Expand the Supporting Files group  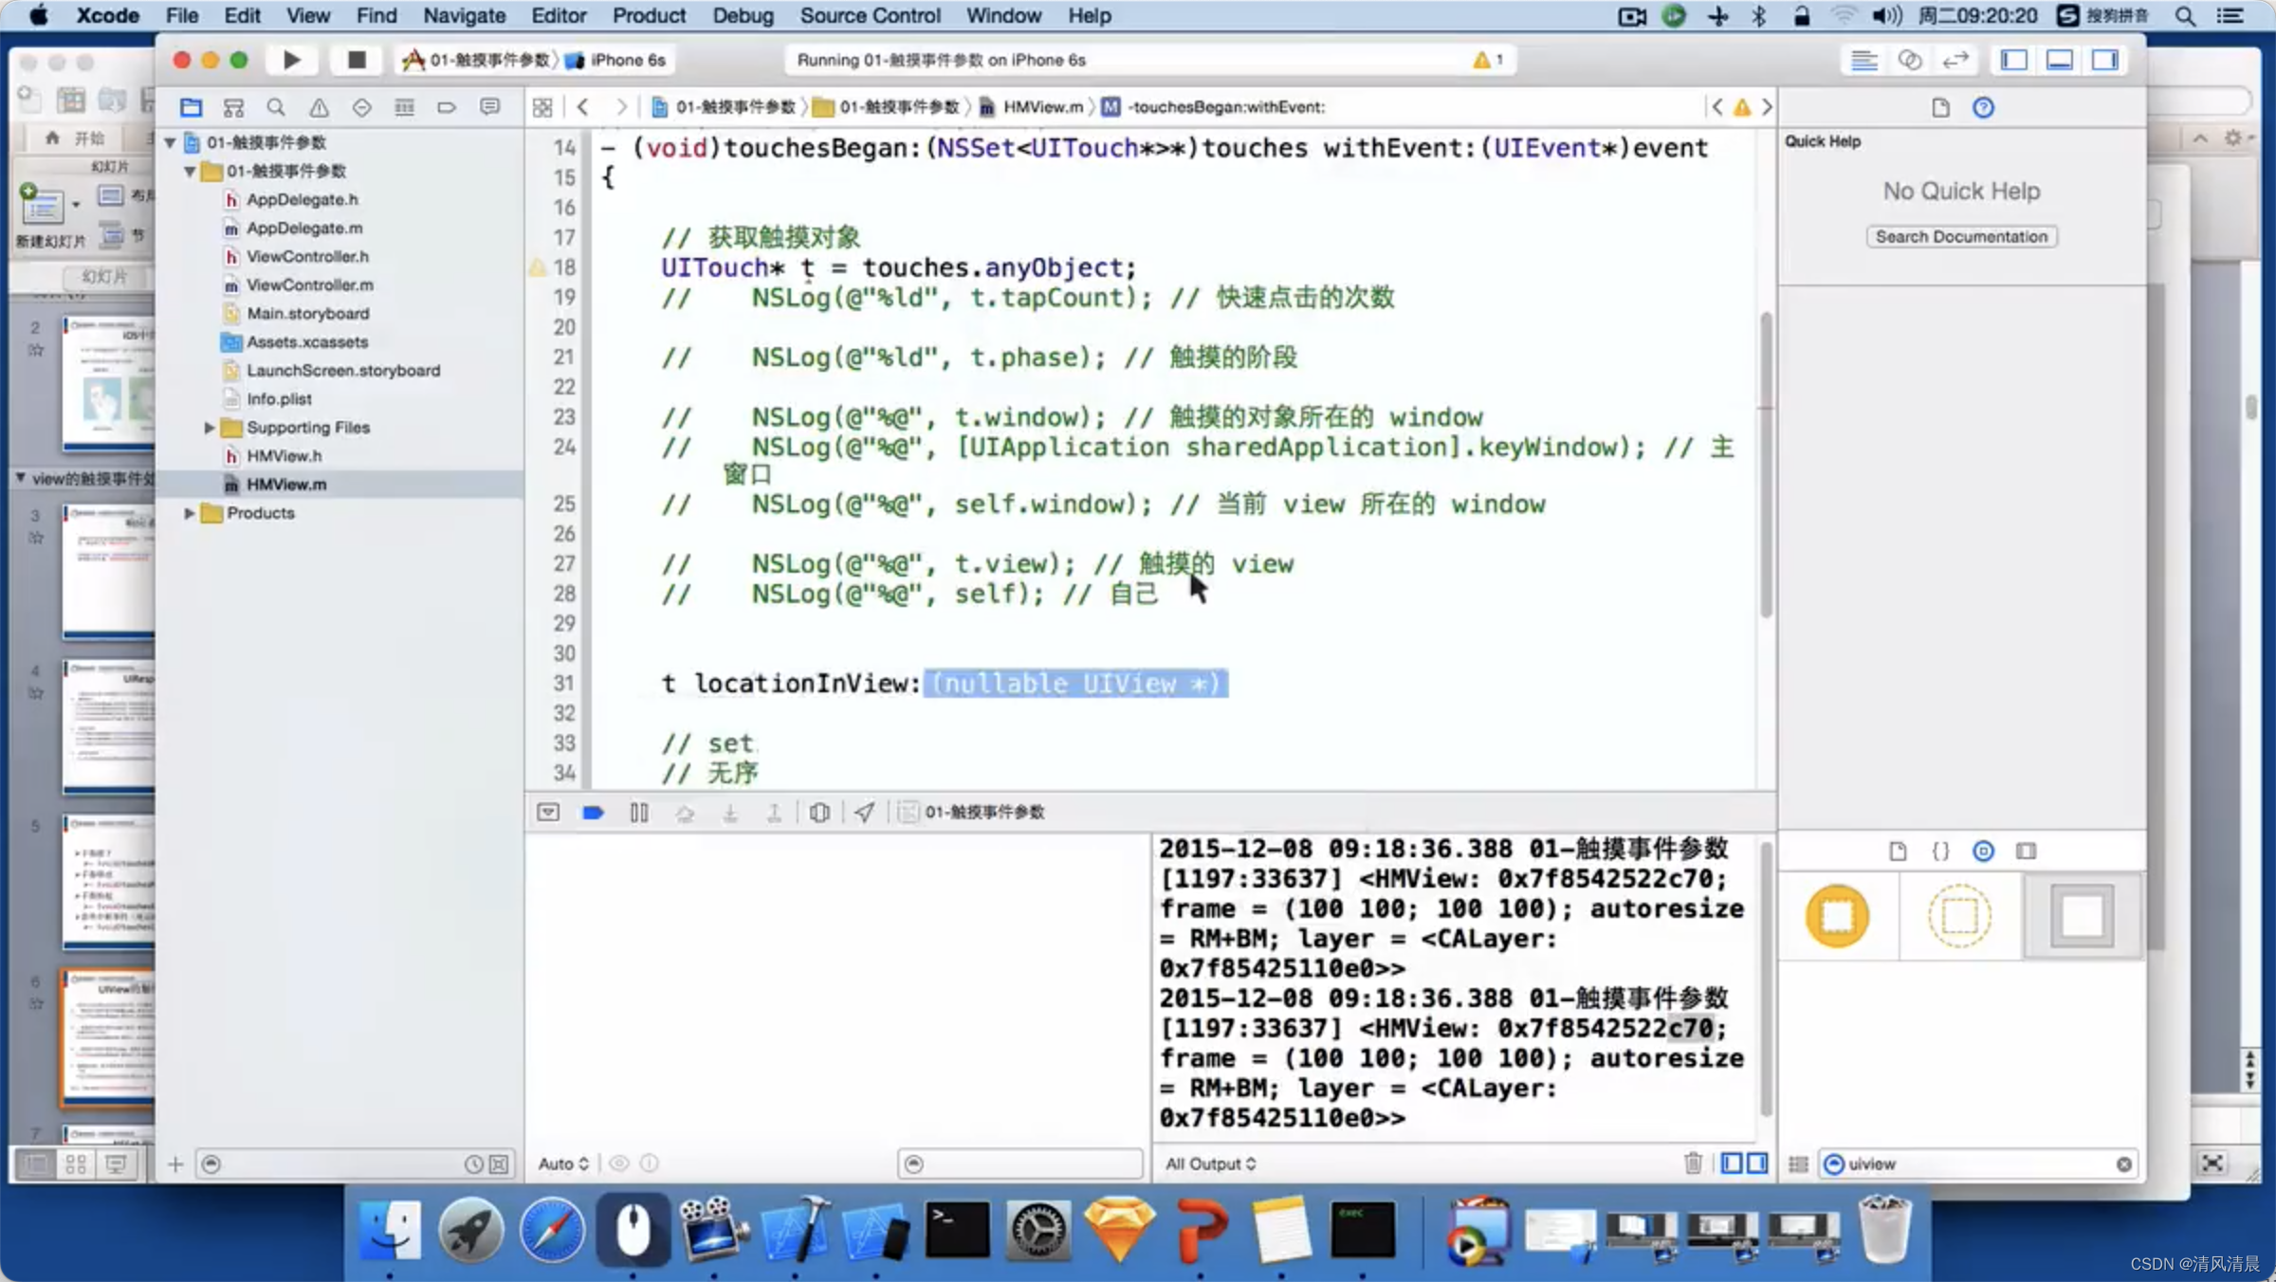click(x=210, y=428)
